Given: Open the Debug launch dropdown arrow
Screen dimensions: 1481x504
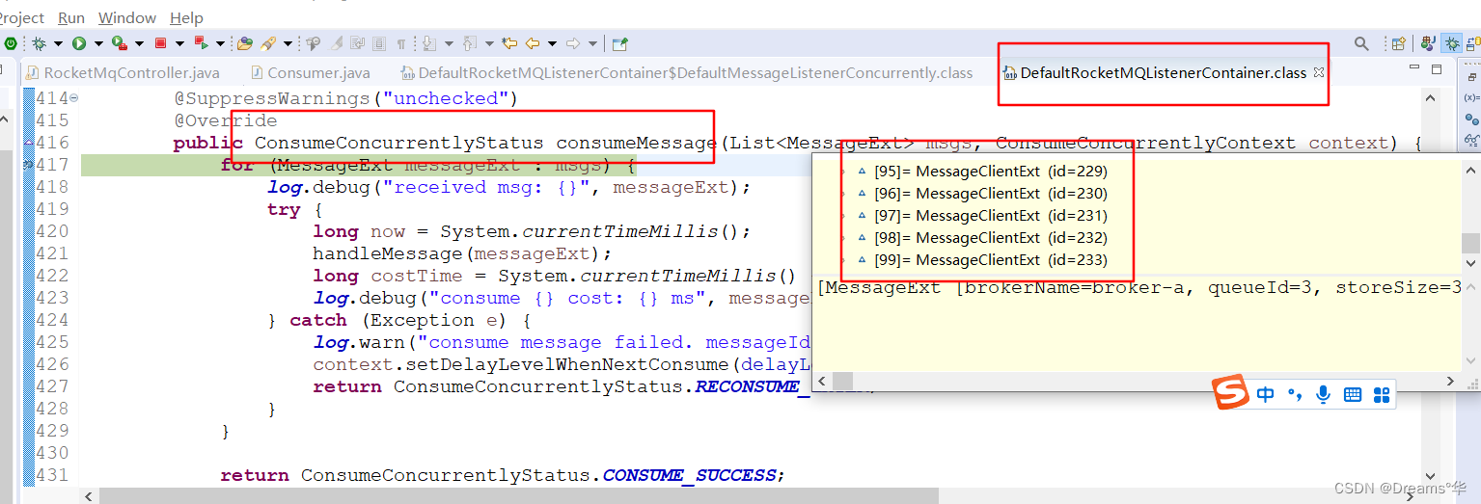Looking at the screenshot, I should click(x=58, y=43).
